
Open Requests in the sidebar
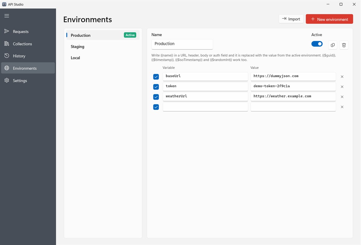point(28,31)
